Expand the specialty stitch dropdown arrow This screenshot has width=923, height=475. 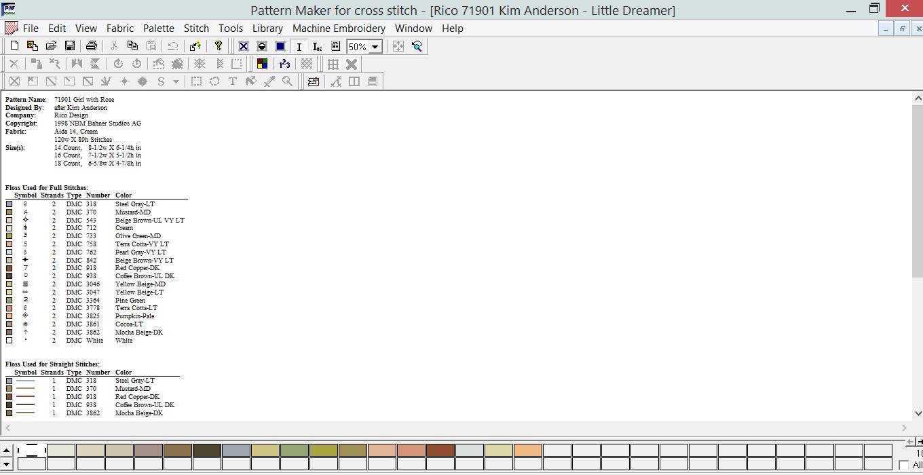coord(176,81)
